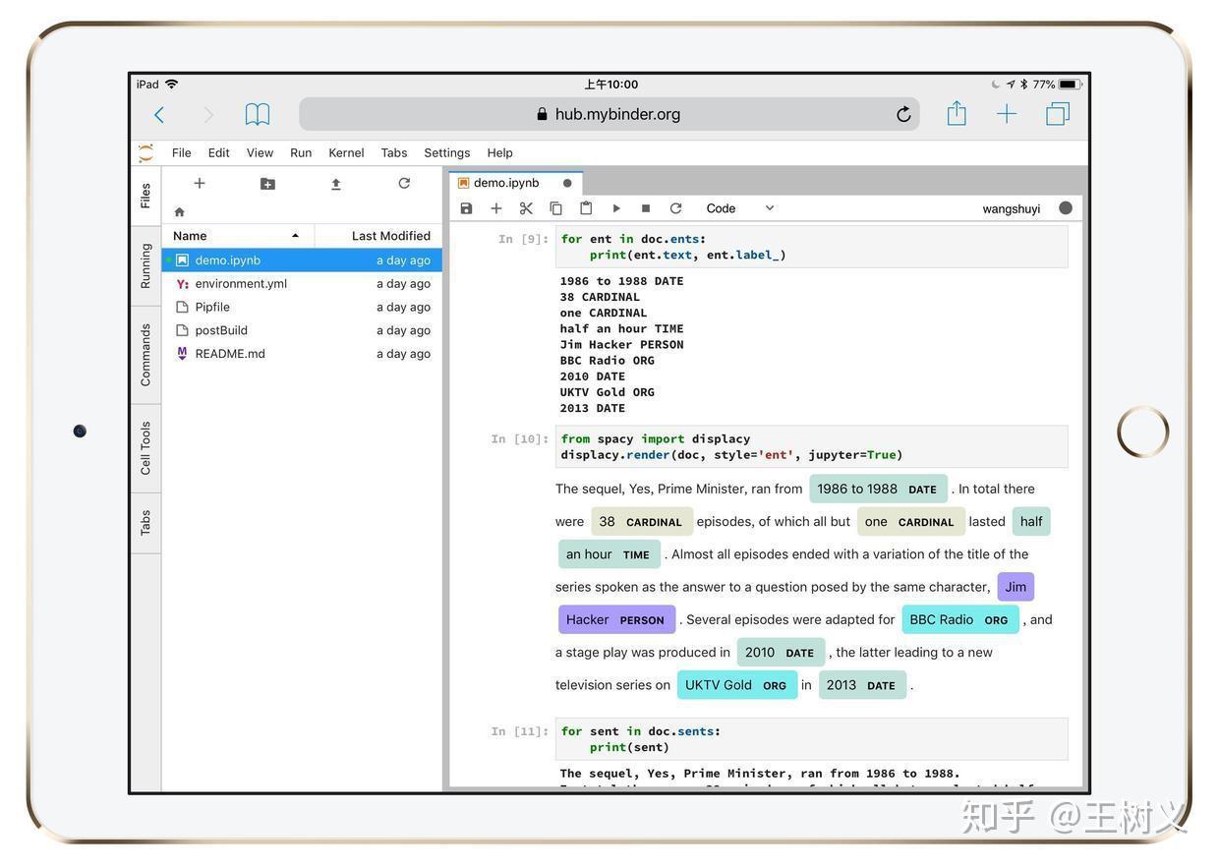Restart the kernel from notebook toolbar

coord(675,208)
